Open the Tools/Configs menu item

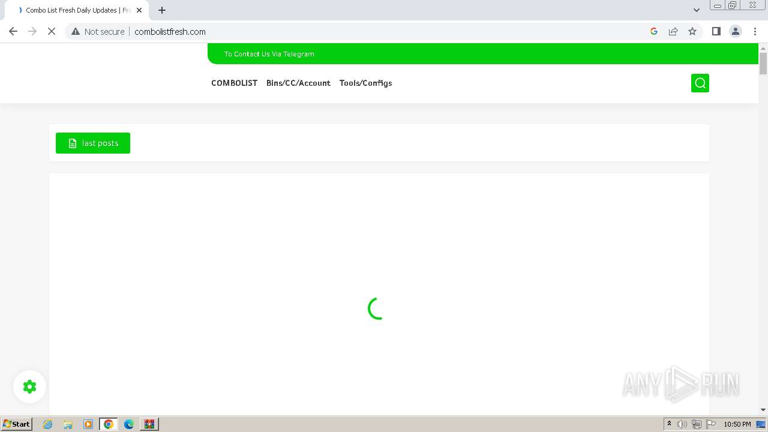365,83
